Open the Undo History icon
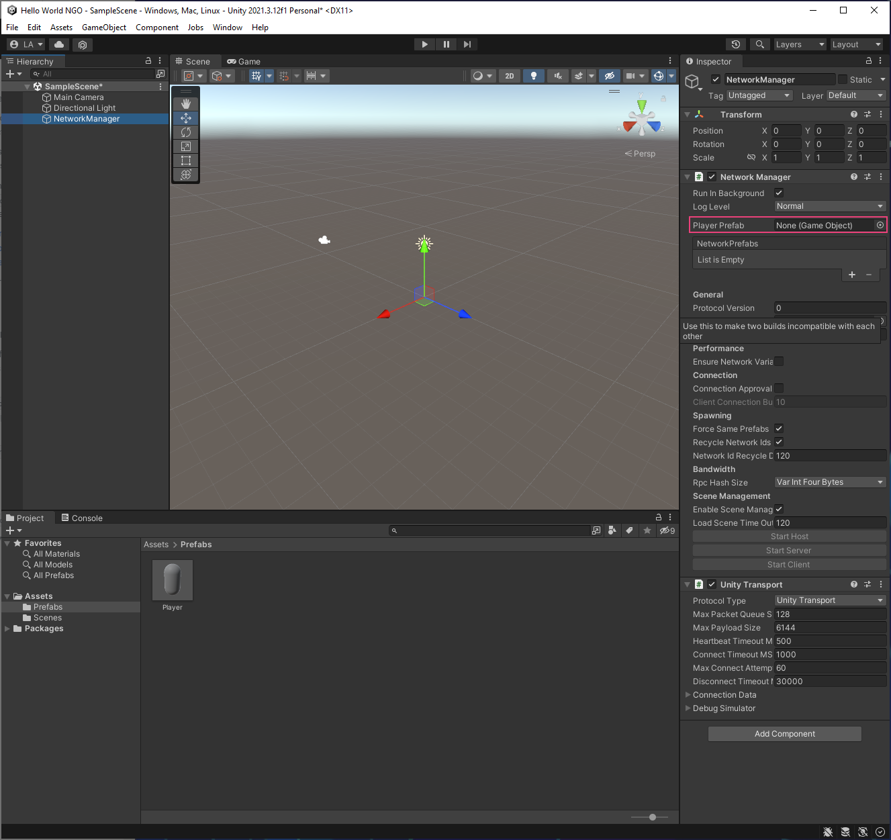Viewport: 891px width, 840px height. [x=736, y=44]
